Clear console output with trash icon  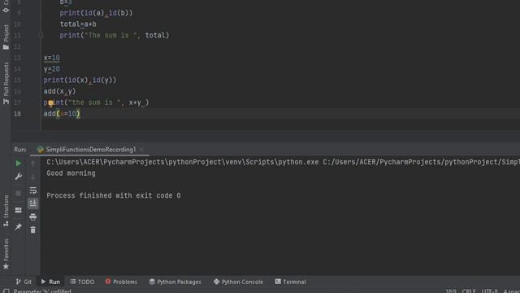coord(32,230)
